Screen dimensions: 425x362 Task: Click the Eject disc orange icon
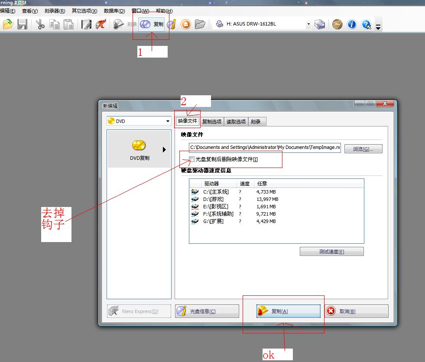[186, 24]
